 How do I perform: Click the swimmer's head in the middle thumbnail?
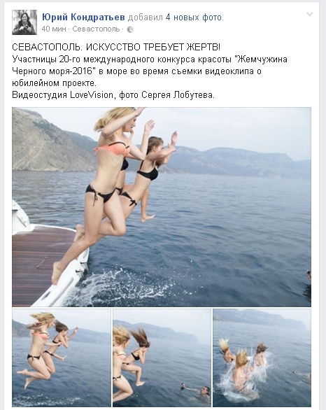pos(206,391)
